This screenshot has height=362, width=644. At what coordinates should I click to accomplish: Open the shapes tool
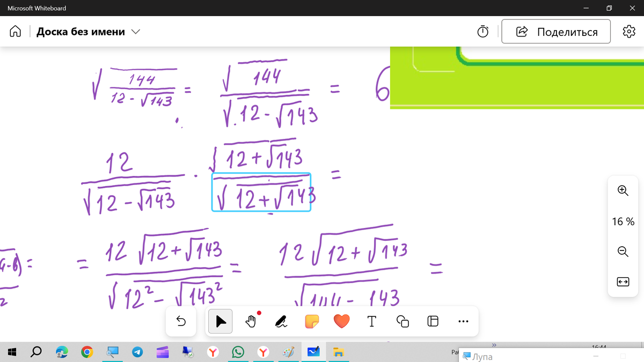pyautogui.click(x=402, y=321)
